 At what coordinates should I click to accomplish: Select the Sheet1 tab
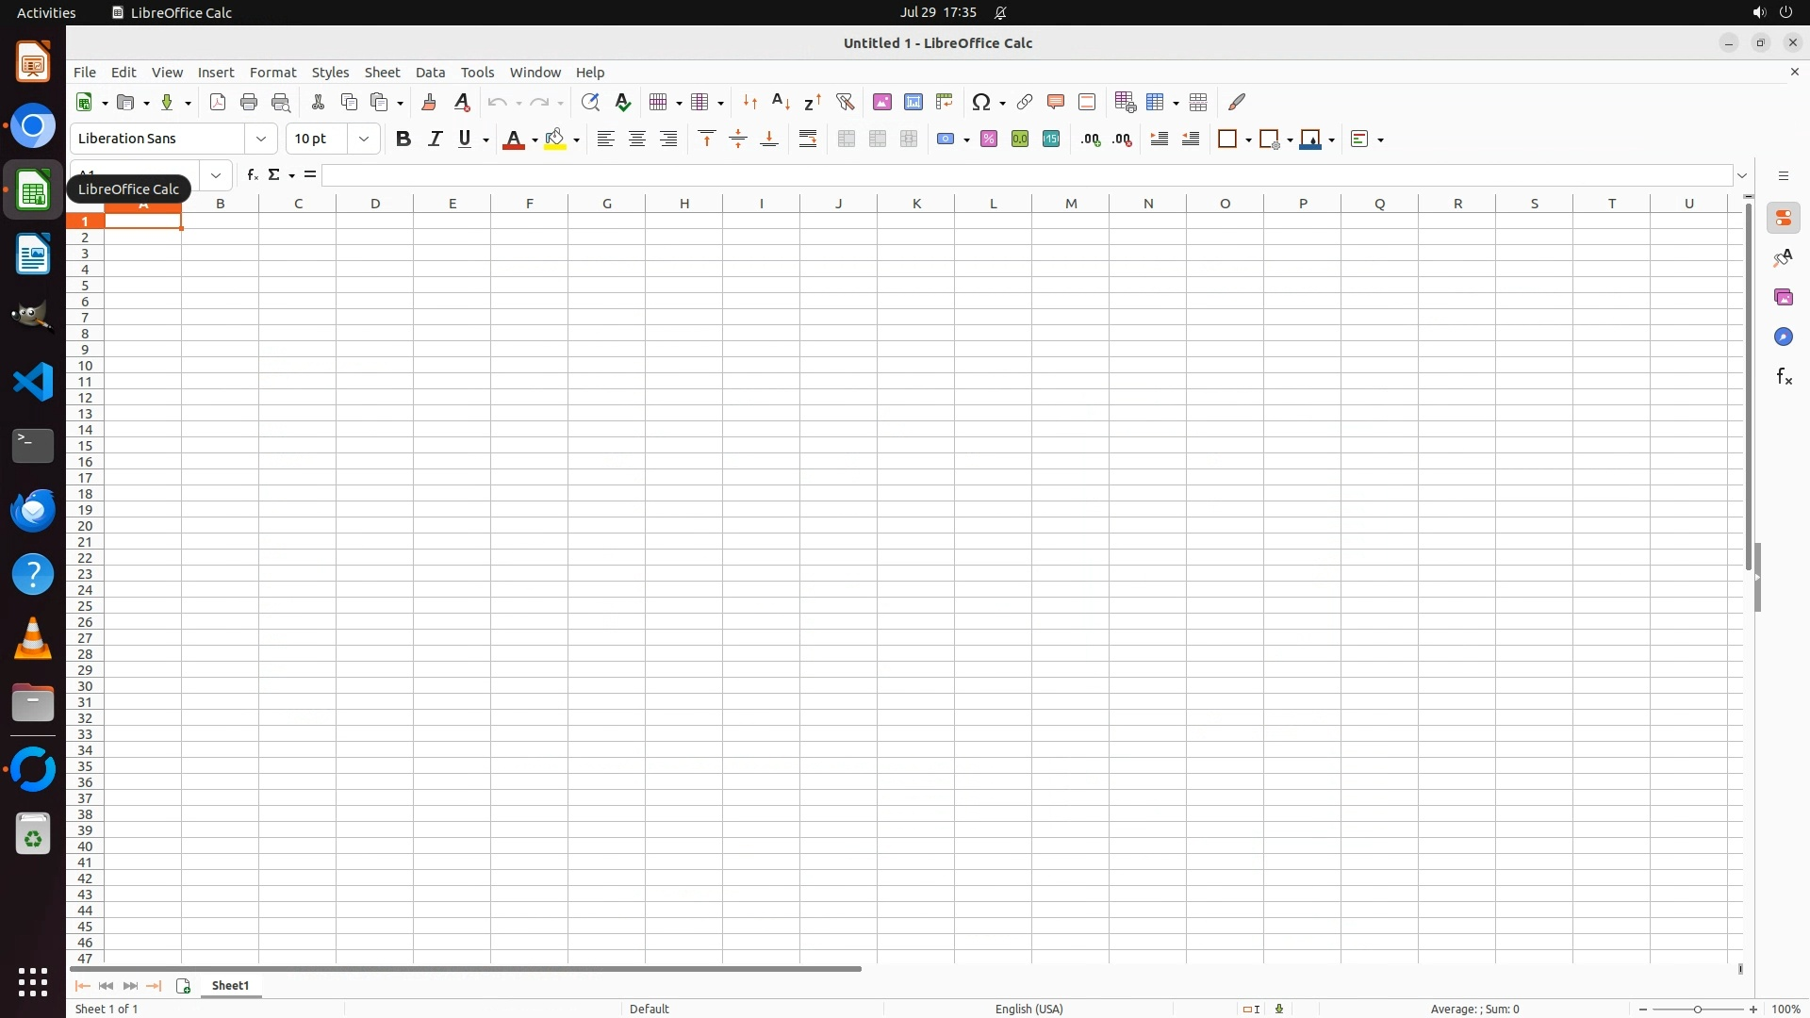(231, 986)
